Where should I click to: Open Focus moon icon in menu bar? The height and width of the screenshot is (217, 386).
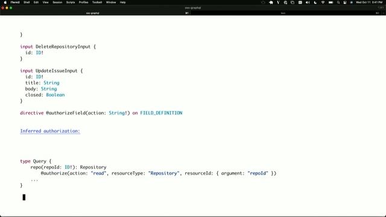[x=315, y=2]
